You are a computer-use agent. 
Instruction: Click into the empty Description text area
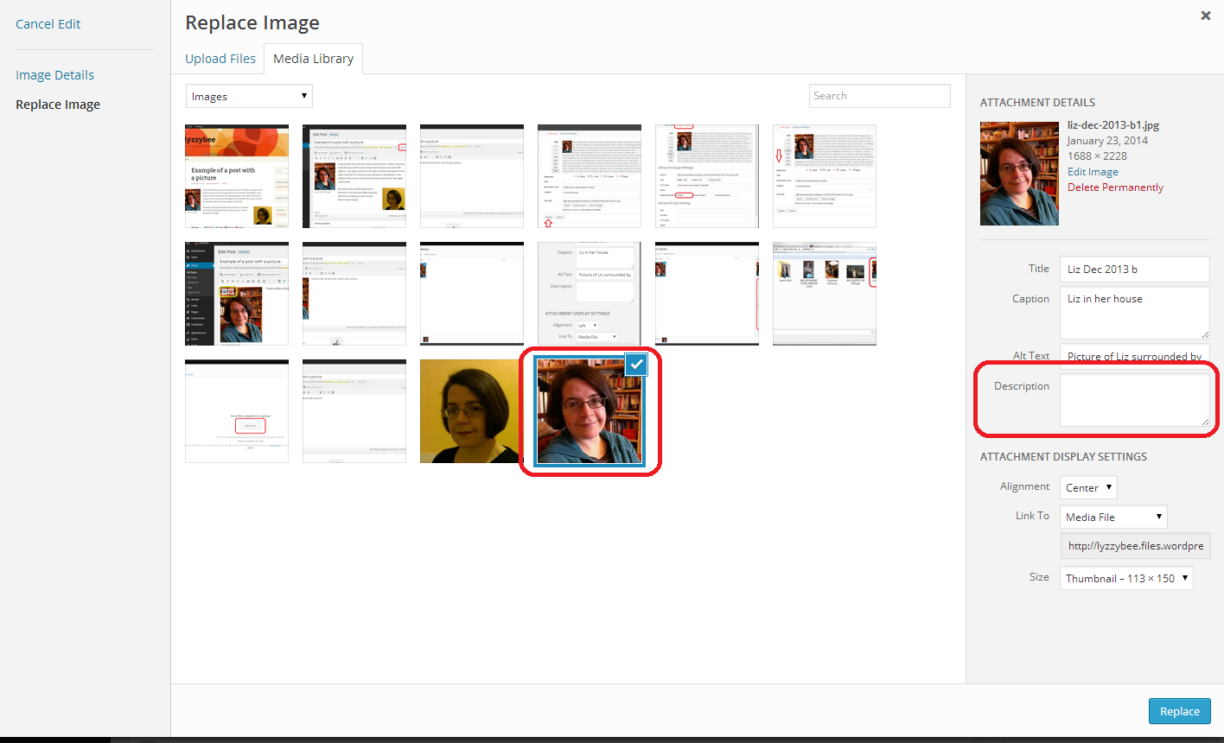(x=1133, y=400)
